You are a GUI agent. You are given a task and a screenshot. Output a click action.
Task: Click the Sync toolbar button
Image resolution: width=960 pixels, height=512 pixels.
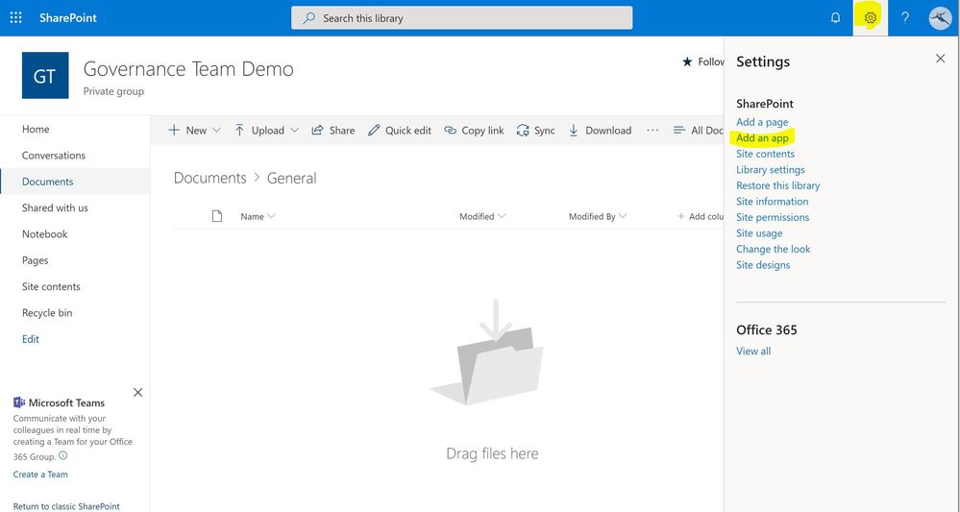click(x=535, y=131)
